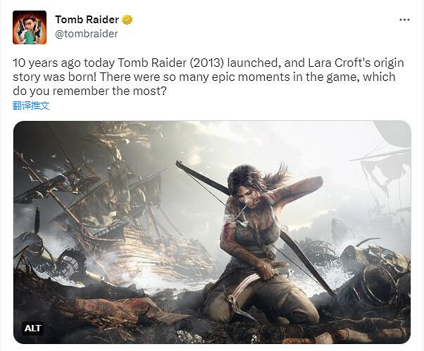
Task: Open the ALT image description badge
Action: (x=33, y=328)
